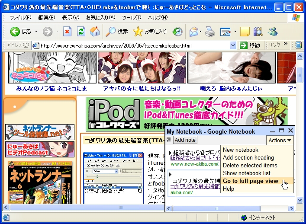Open the Messenger people icon

pyautogui.click(x=273, y=32)
